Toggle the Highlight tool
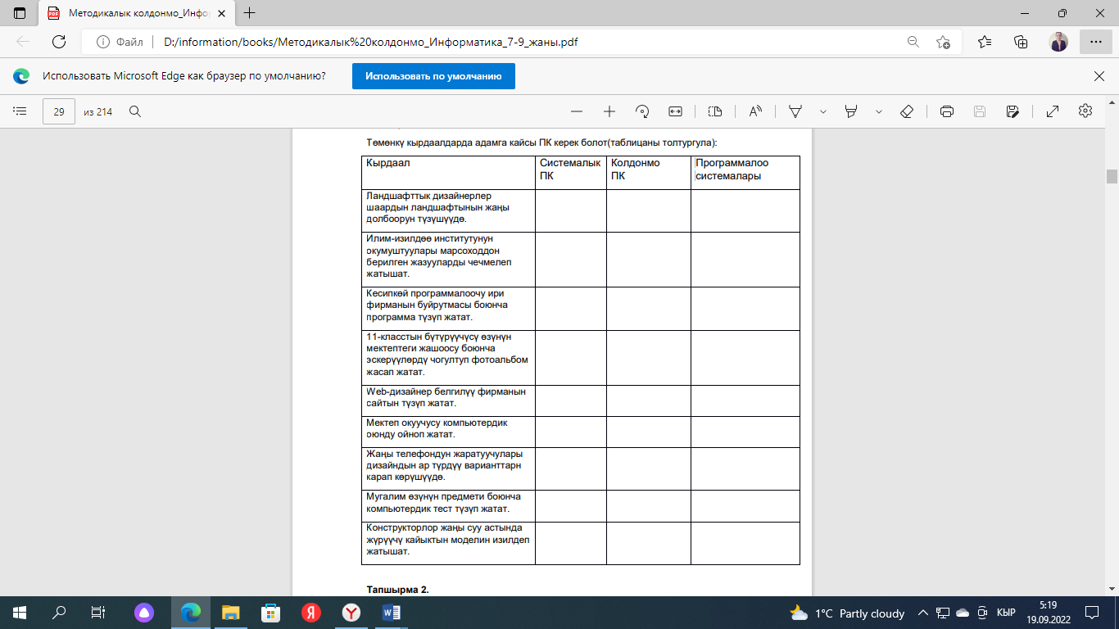 [x=851, y=111]
